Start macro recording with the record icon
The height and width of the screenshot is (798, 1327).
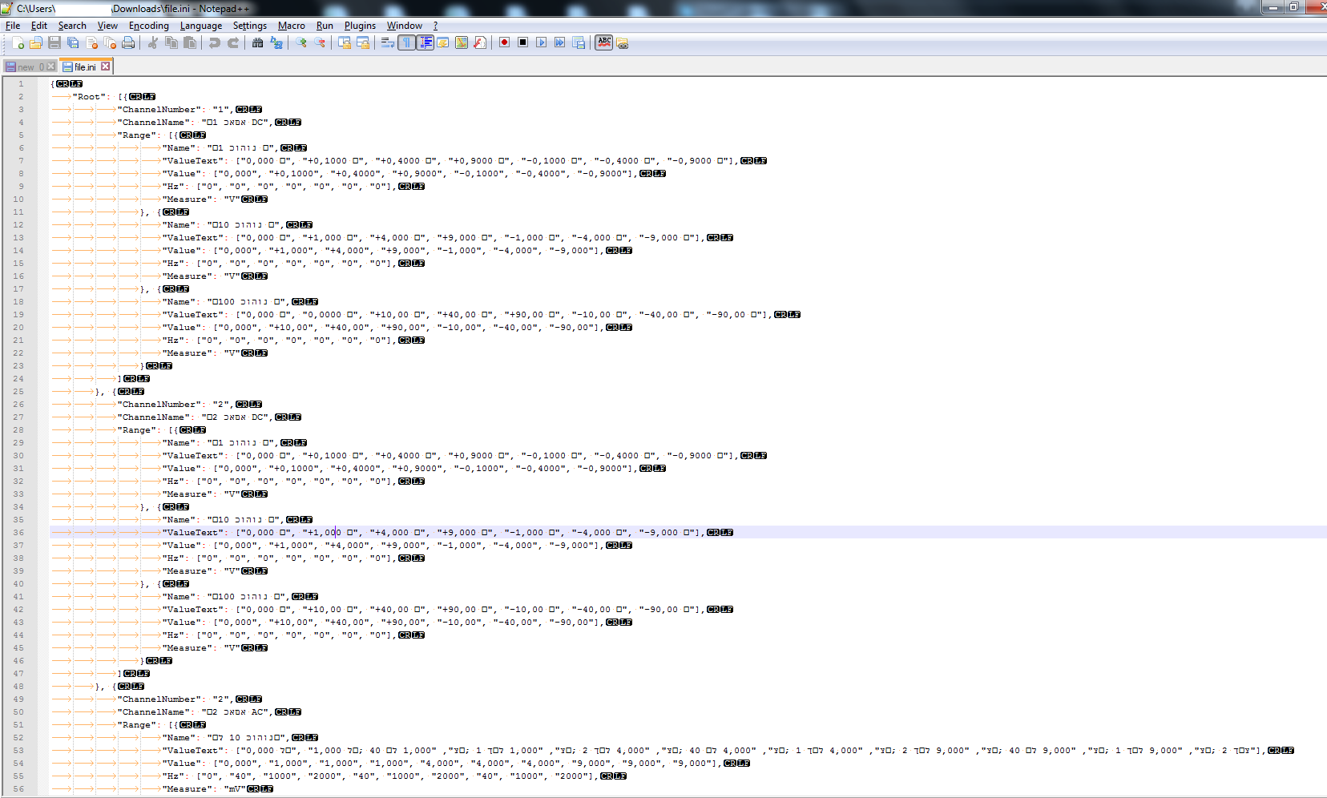(504, 42)
